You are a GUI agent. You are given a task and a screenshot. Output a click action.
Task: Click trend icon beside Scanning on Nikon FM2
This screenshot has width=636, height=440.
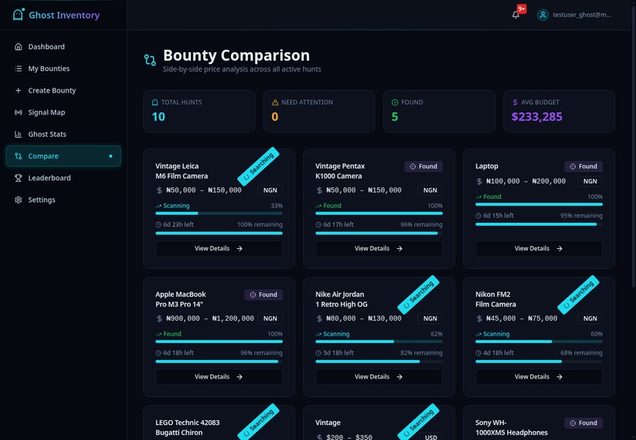[479, 334]
